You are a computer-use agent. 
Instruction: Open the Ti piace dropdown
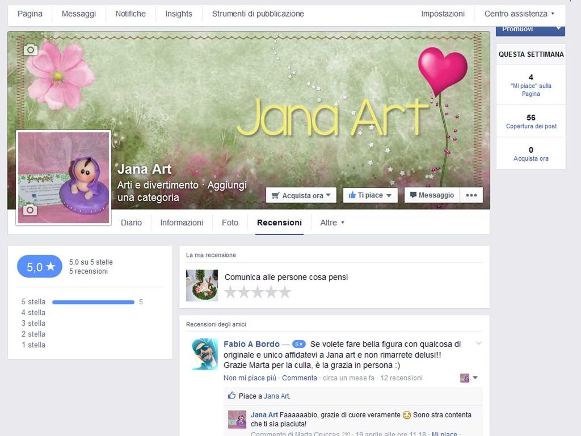tap(370, 195)
